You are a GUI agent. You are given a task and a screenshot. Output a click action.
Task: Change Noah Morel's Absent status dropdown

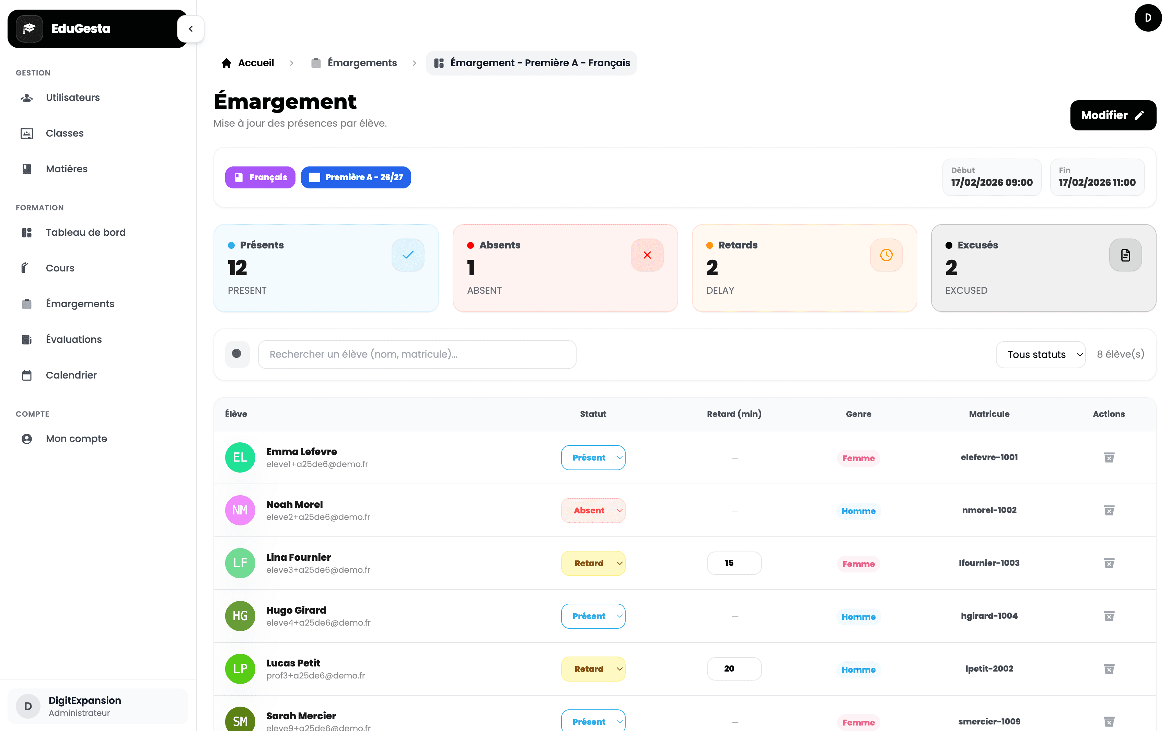[593, 511]
